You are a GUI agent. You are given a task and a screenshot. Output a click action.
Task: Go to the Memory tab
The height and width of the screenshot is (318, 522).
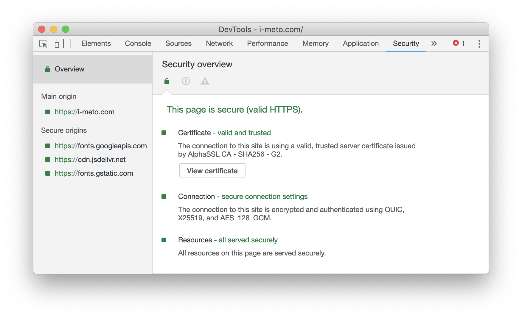316,43
